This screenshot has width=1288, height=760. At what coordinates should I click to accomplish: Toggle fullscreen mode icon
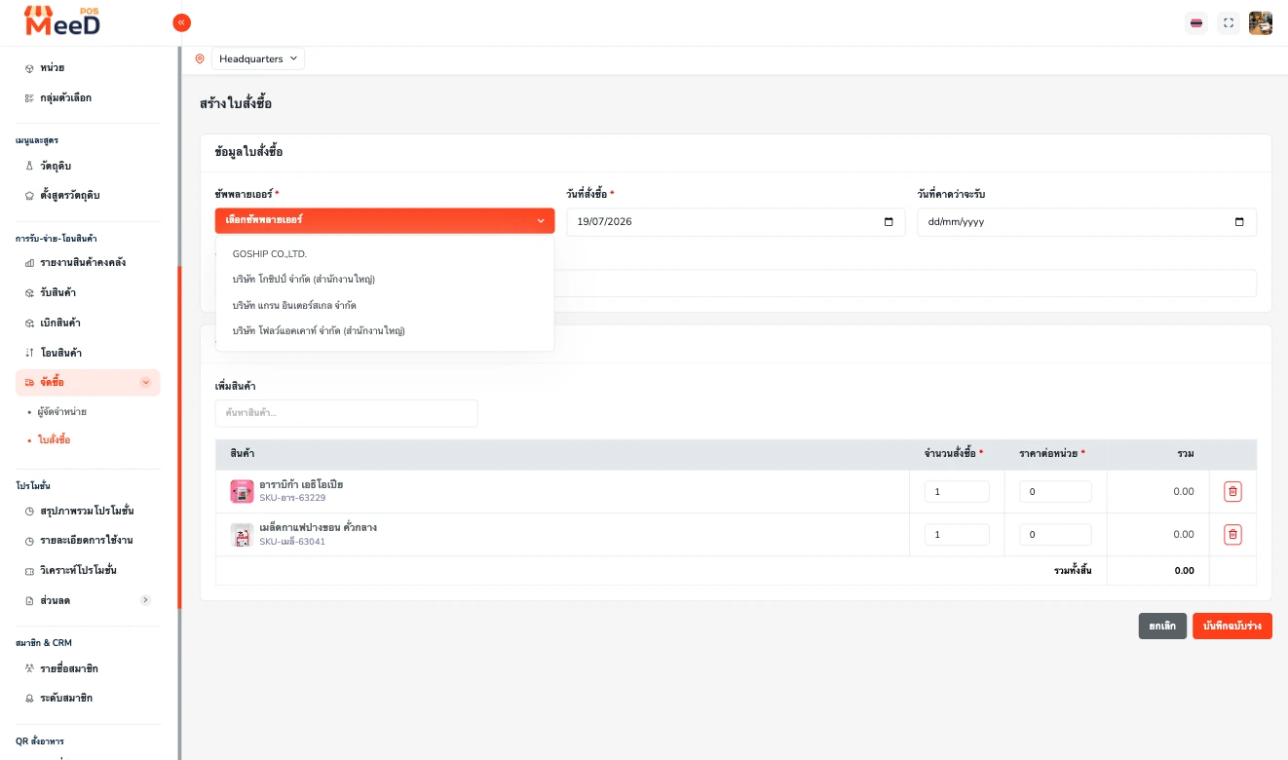point(1229,23)
